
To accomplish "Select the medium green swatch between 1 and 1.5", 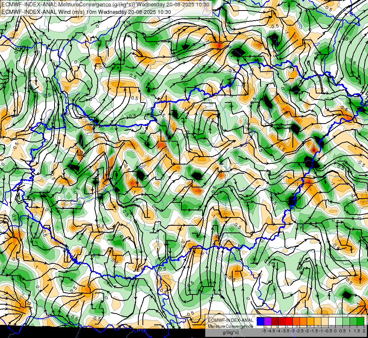I will pyautogui.click(x=353, y=321).
